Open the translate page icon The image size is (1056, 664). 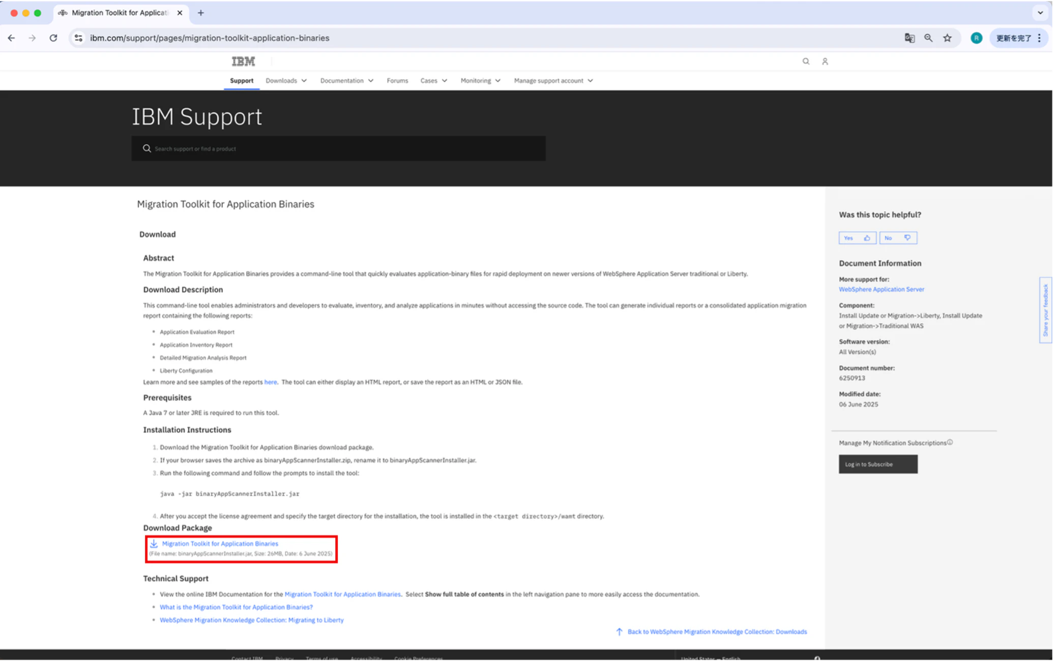click(x=910, y=38)
